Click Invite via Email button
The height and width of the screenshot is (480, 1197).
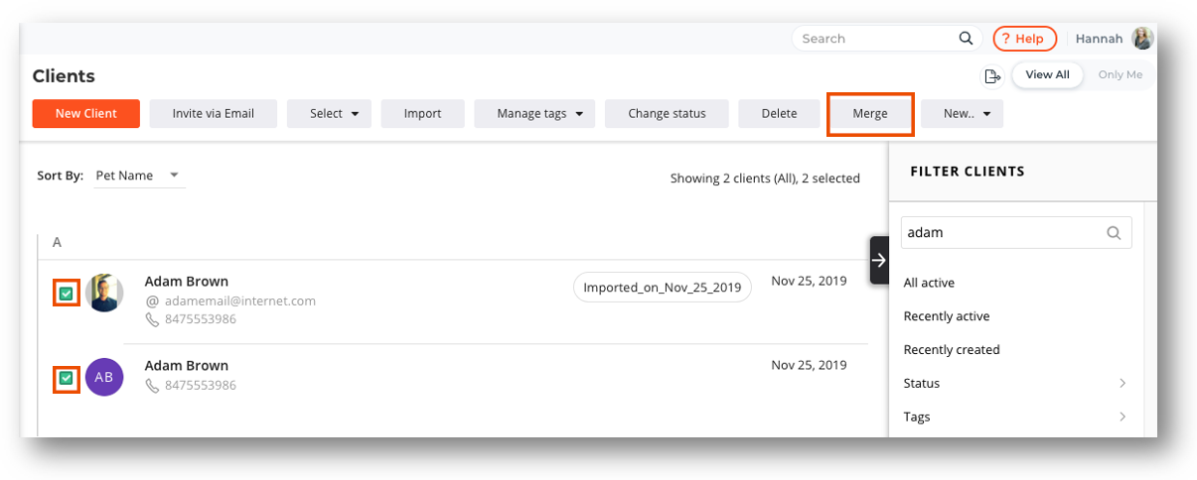[x=214, y=114]
